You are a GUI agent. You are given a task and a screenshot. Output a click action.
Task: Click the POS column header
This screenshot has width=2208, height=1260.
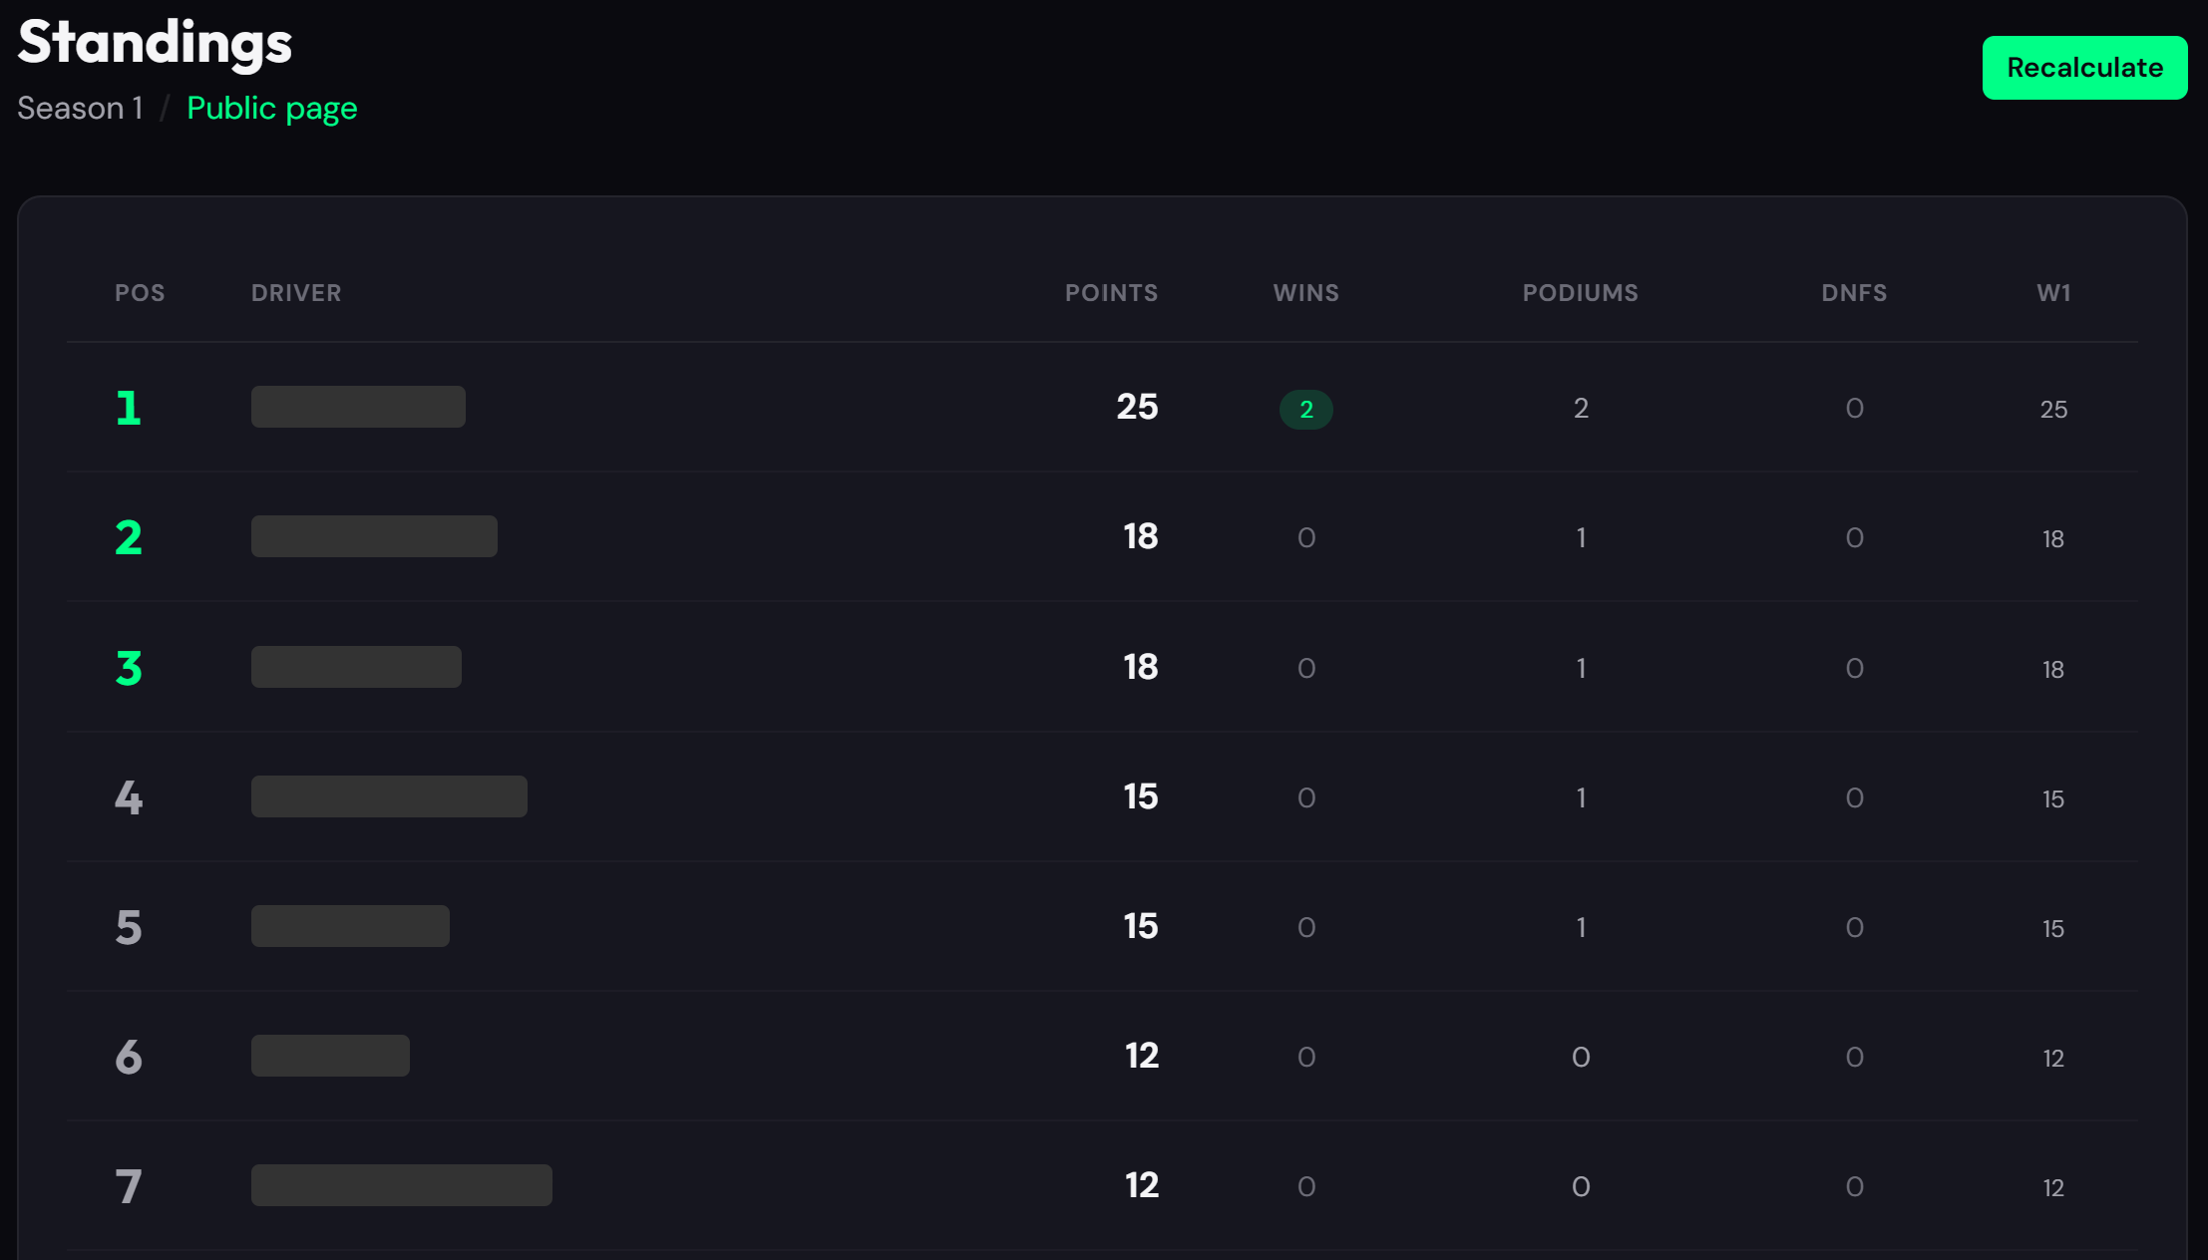140,293
